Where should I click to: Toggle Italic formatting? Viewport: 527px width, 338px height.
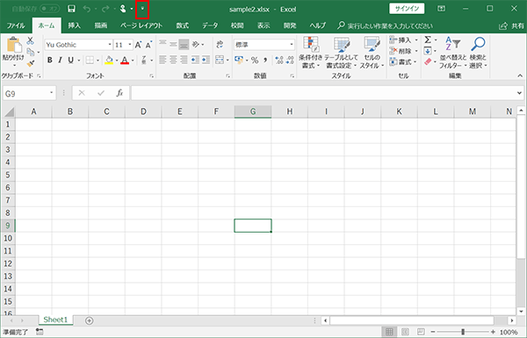60,61
